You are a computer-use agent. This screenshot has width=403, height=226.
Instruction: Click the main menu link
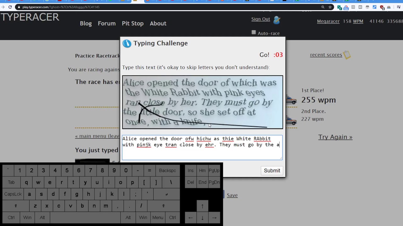pyautogui.click(x=97, y=136)
